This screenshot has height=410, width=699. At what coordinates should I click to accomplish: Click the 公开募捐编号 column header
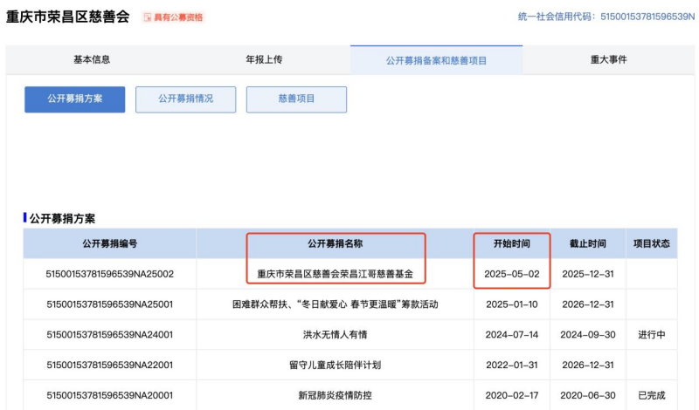click(x=109, y=244)
